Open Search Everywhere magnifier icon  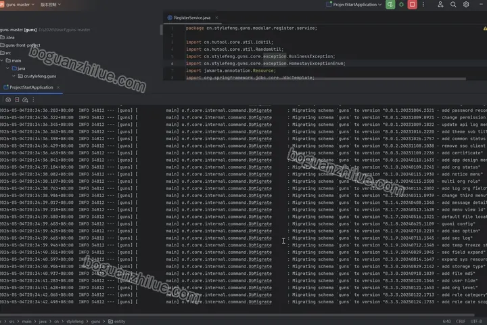click(453, 4)
